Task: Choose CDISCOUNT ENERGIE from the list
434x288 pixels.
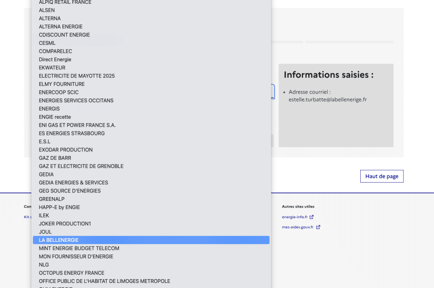Action: [64, 35]
